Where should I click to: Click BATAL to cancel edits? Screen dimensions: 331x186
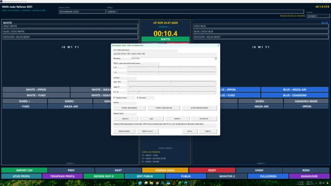(190, 131)
